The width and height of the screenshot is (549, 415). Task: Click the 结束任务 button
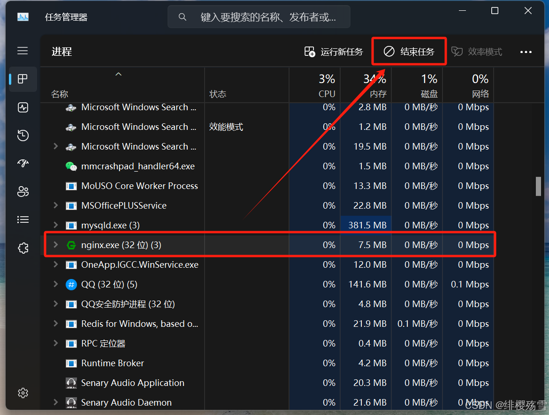[409, 52]
